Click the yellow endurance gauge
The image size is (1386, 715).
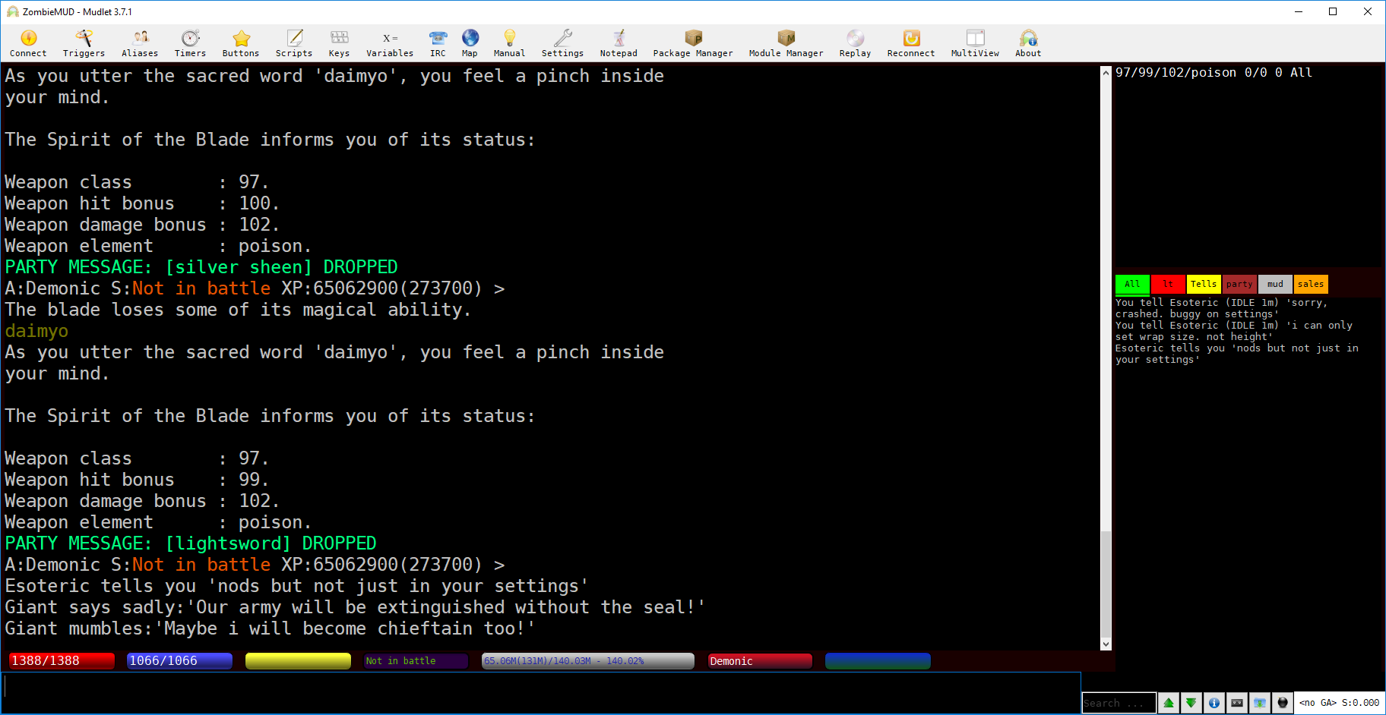tap(298, 661)
